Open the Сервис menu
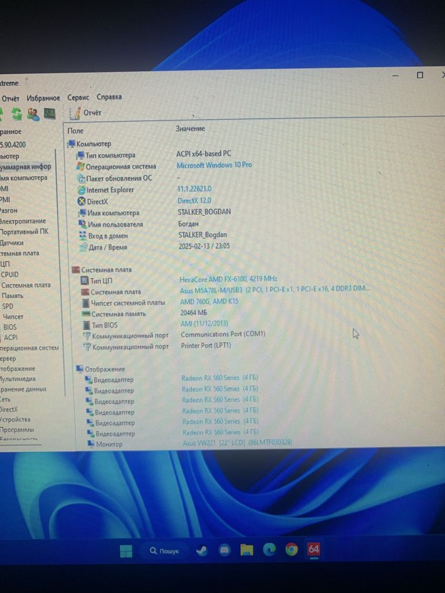445x593 pixels. [x=78, y=97]
